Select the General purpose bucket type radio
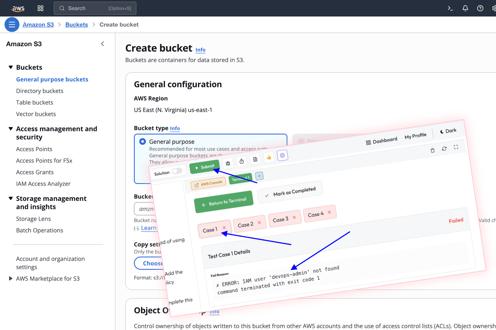This screenshot has height=330, width=496. click(143, 141)
